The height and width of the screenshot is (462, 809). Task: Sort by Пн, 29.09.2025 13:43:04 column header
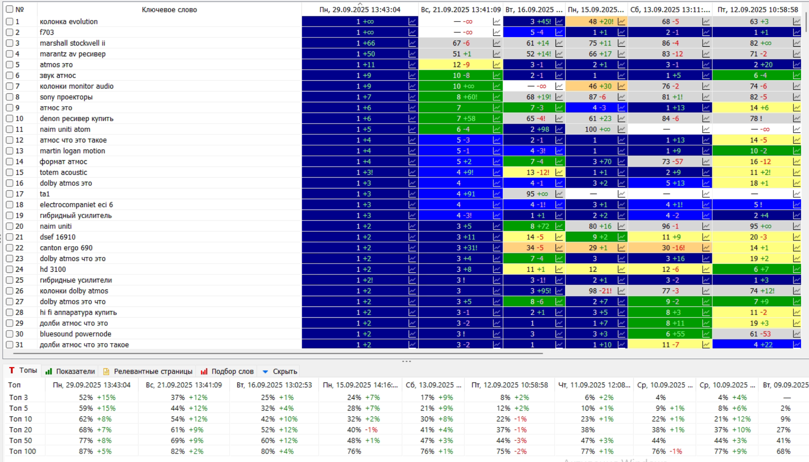(x=360, y=10)
